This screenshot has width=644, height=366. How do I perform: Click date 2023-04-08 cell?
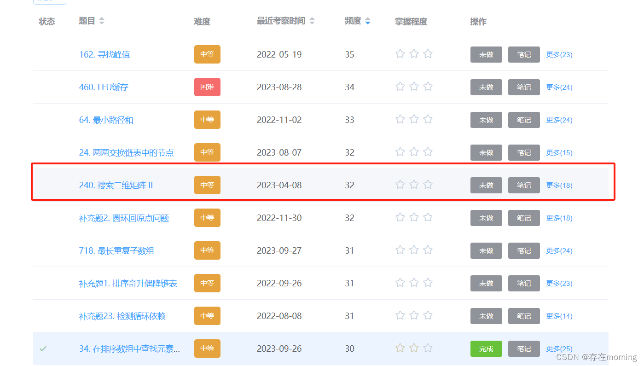pos(279,185)
